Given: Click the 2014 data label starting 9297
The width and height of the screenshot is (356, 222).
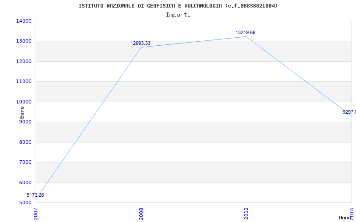Looking at the screenshot, I should [349, 112].
